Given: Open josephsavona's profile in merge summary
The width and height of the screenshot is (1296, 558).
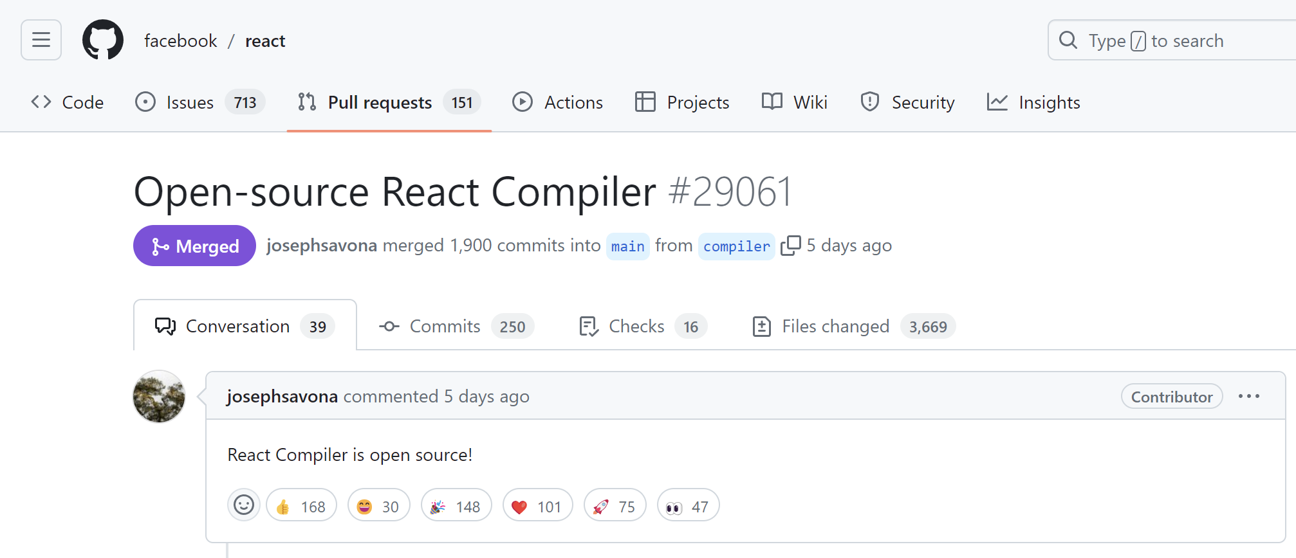Looking at the screenshot, I should coord(322,246).
